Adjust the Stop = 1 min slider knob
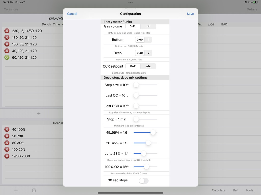 pyautogui.click(x=136, y=119)
